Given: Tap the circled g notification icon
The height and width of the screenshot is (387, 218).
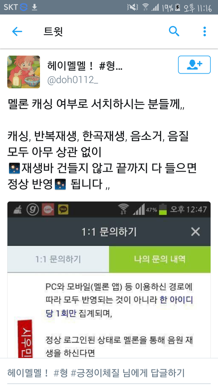Looking at the screenshot, I should pos(33,210).
